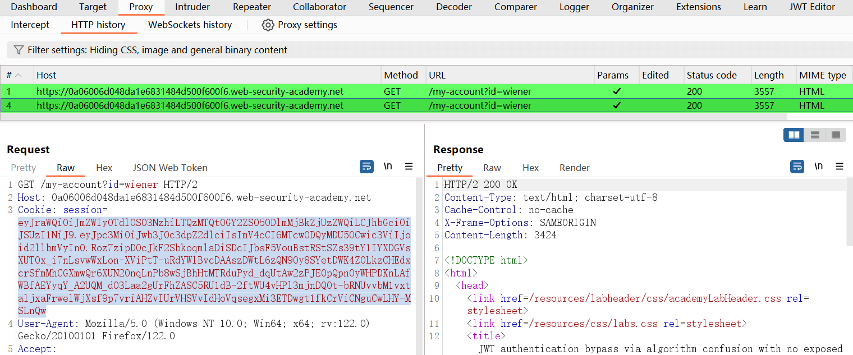This screenshot has height=355, width=853.
Task: Click the history table horizontal scrollbar
Action: tap(393, 117)
